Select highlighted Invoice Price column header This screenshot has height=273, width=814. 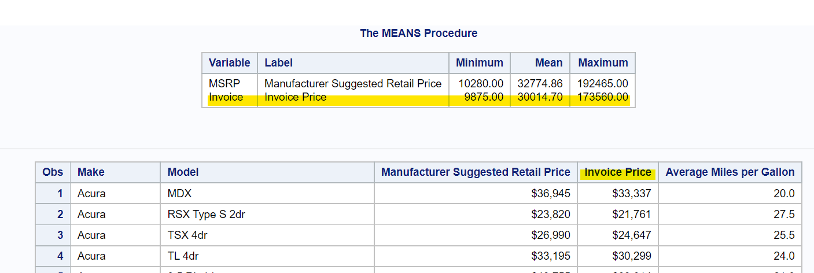[618, 172]
